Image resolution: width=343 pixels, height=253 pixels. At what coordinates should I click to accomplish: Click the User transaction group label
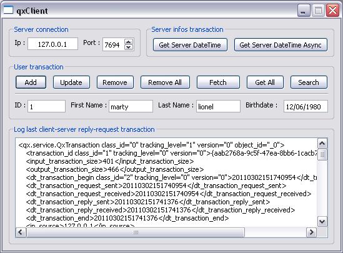click(39, 67)
